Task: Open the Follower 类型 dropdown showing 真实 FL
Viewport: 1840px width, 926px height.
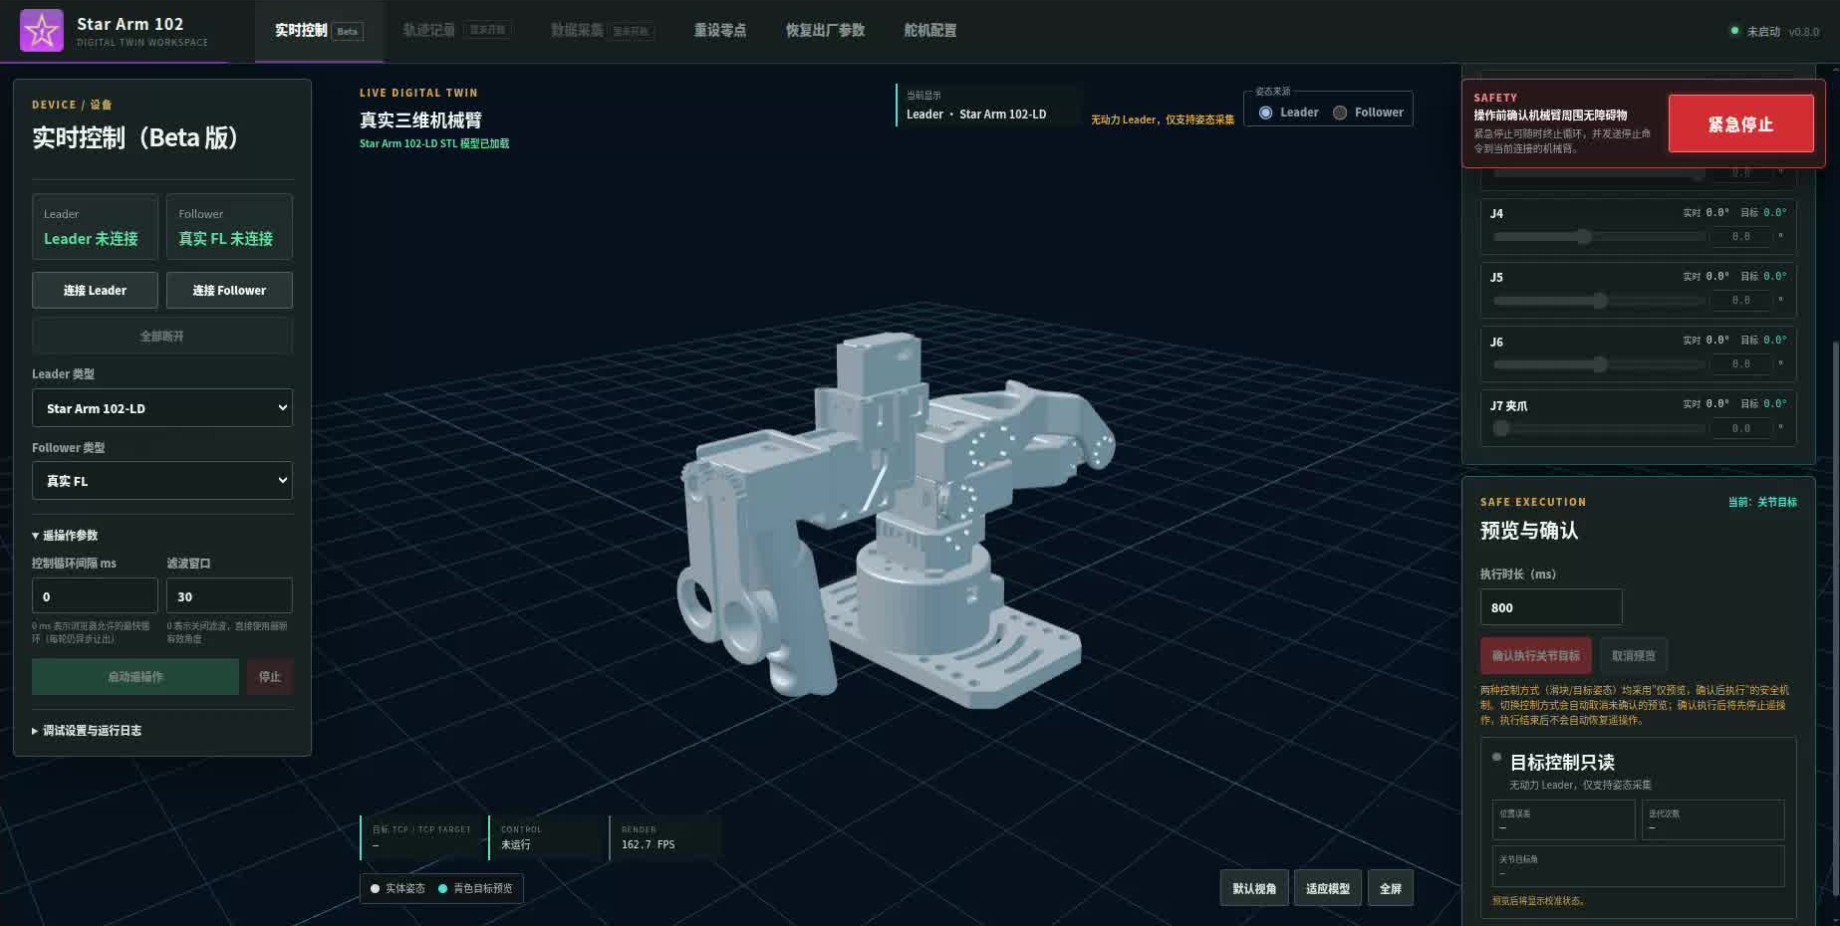Action: tap(162, 481)
